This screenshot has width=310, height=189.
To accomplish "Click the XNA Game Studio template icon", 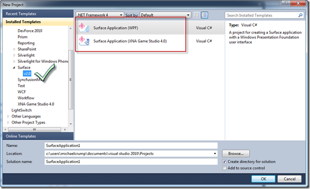I will pyautogui.click(x=84, y=41).
